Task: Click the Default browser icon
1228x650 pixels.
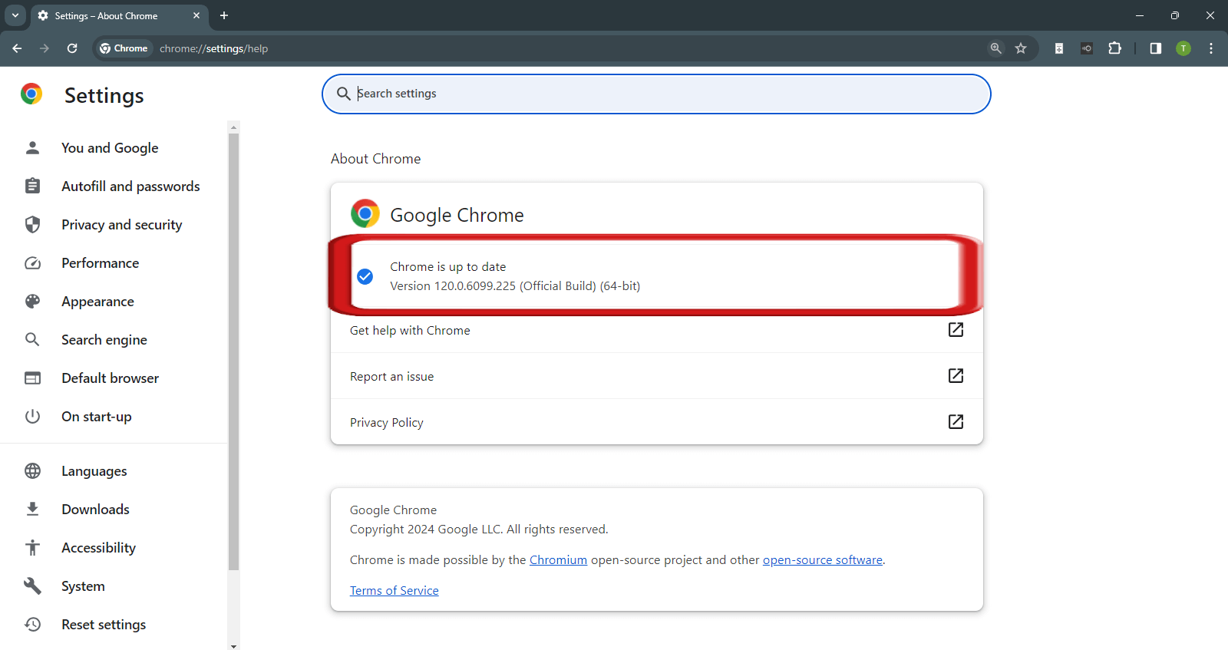Action: tap(32, 378)
